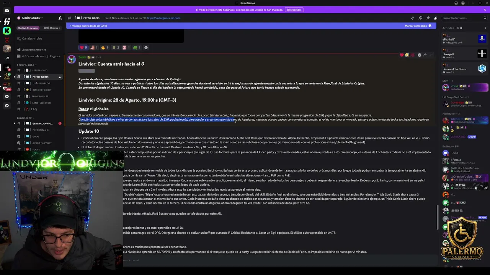
Task: Open more options for Zorak's message
Action: point(430,55)
